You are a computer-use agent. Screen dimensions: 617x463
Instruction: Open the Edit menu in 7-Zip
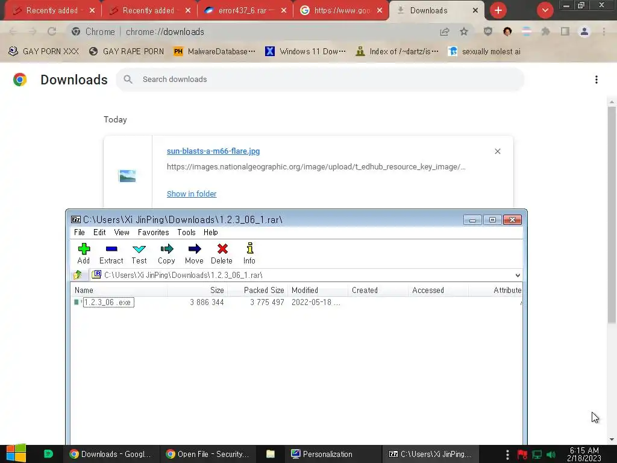click(99, 232)
